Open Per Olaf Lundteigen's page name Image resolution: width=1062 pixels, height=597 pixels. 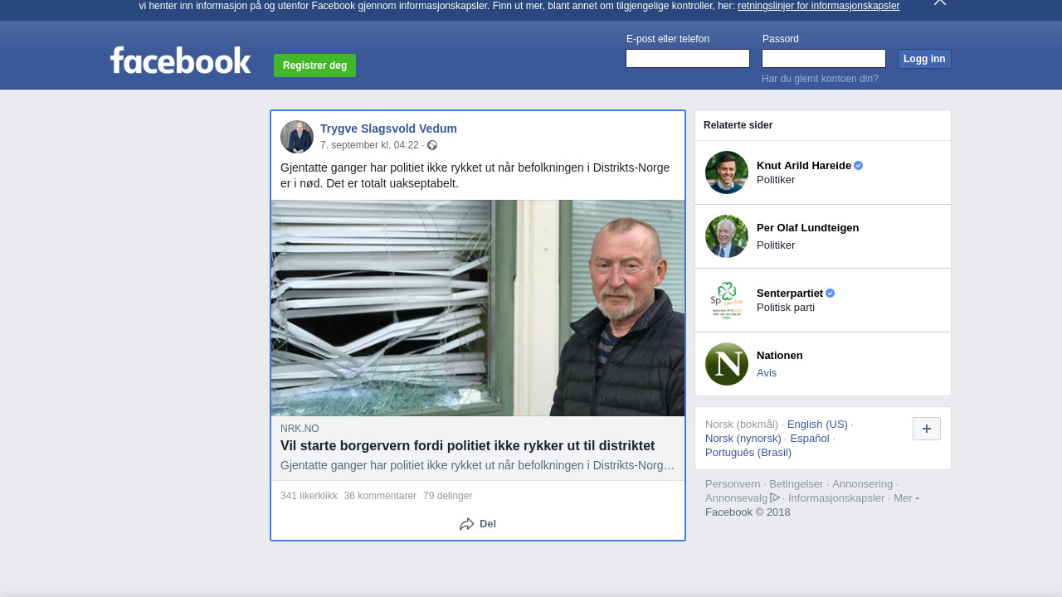point(807,228)
